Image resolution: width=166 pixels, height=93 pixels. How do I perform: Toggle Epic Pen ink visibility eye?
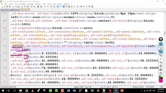(x=161, y=44)
